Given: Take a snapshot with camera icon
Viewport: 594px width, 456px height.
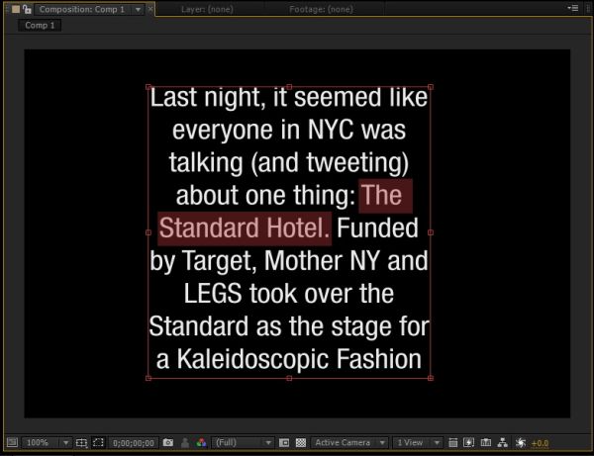Looking at the screenshot, I should [x=168, y=442].
